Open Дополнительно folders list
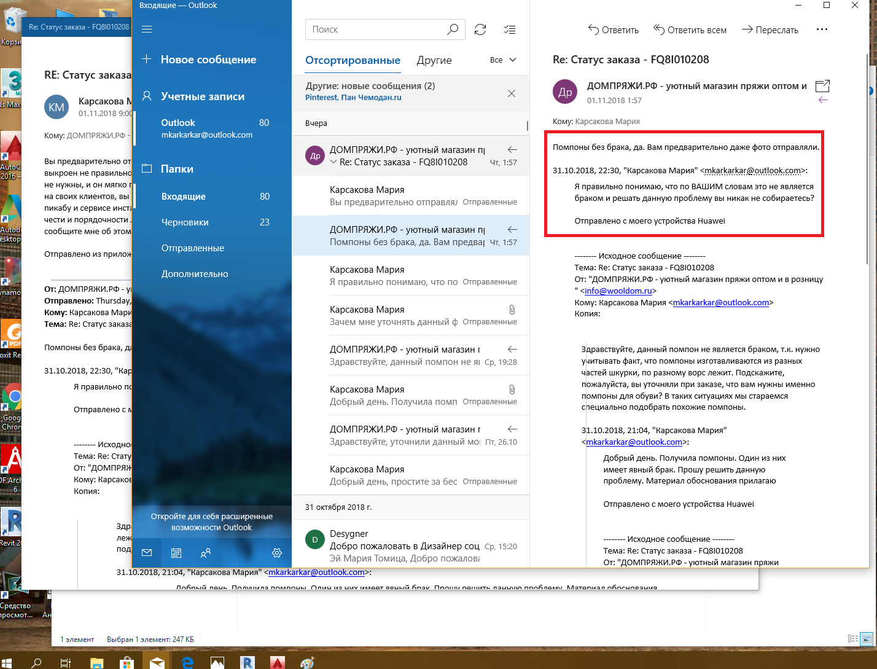The height and width of the screenshot is (669, 877). [x=212, y=274]
